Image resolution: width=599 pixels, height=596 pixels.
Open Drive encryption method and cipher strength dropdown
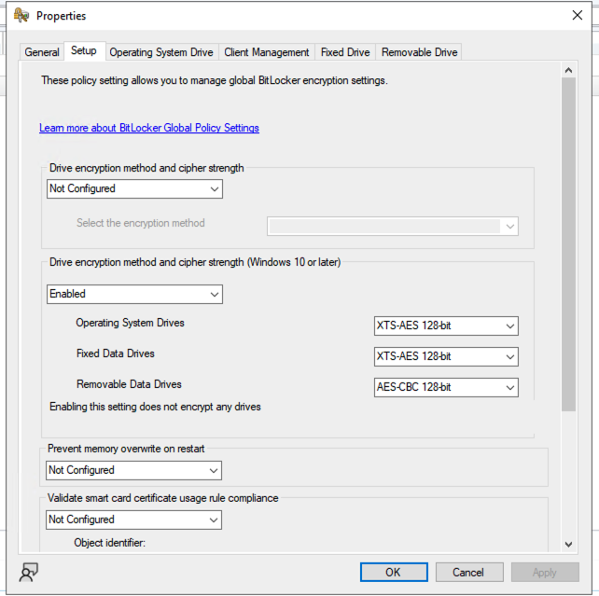(135, 188)
